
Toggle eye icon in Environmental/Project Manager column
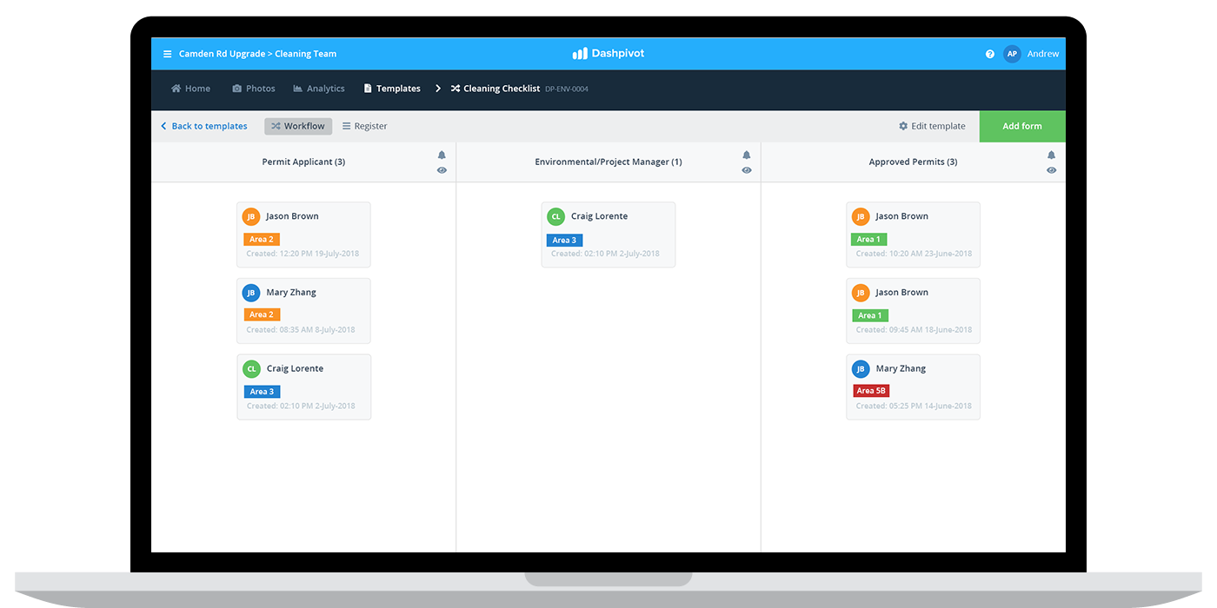(747, 170)
